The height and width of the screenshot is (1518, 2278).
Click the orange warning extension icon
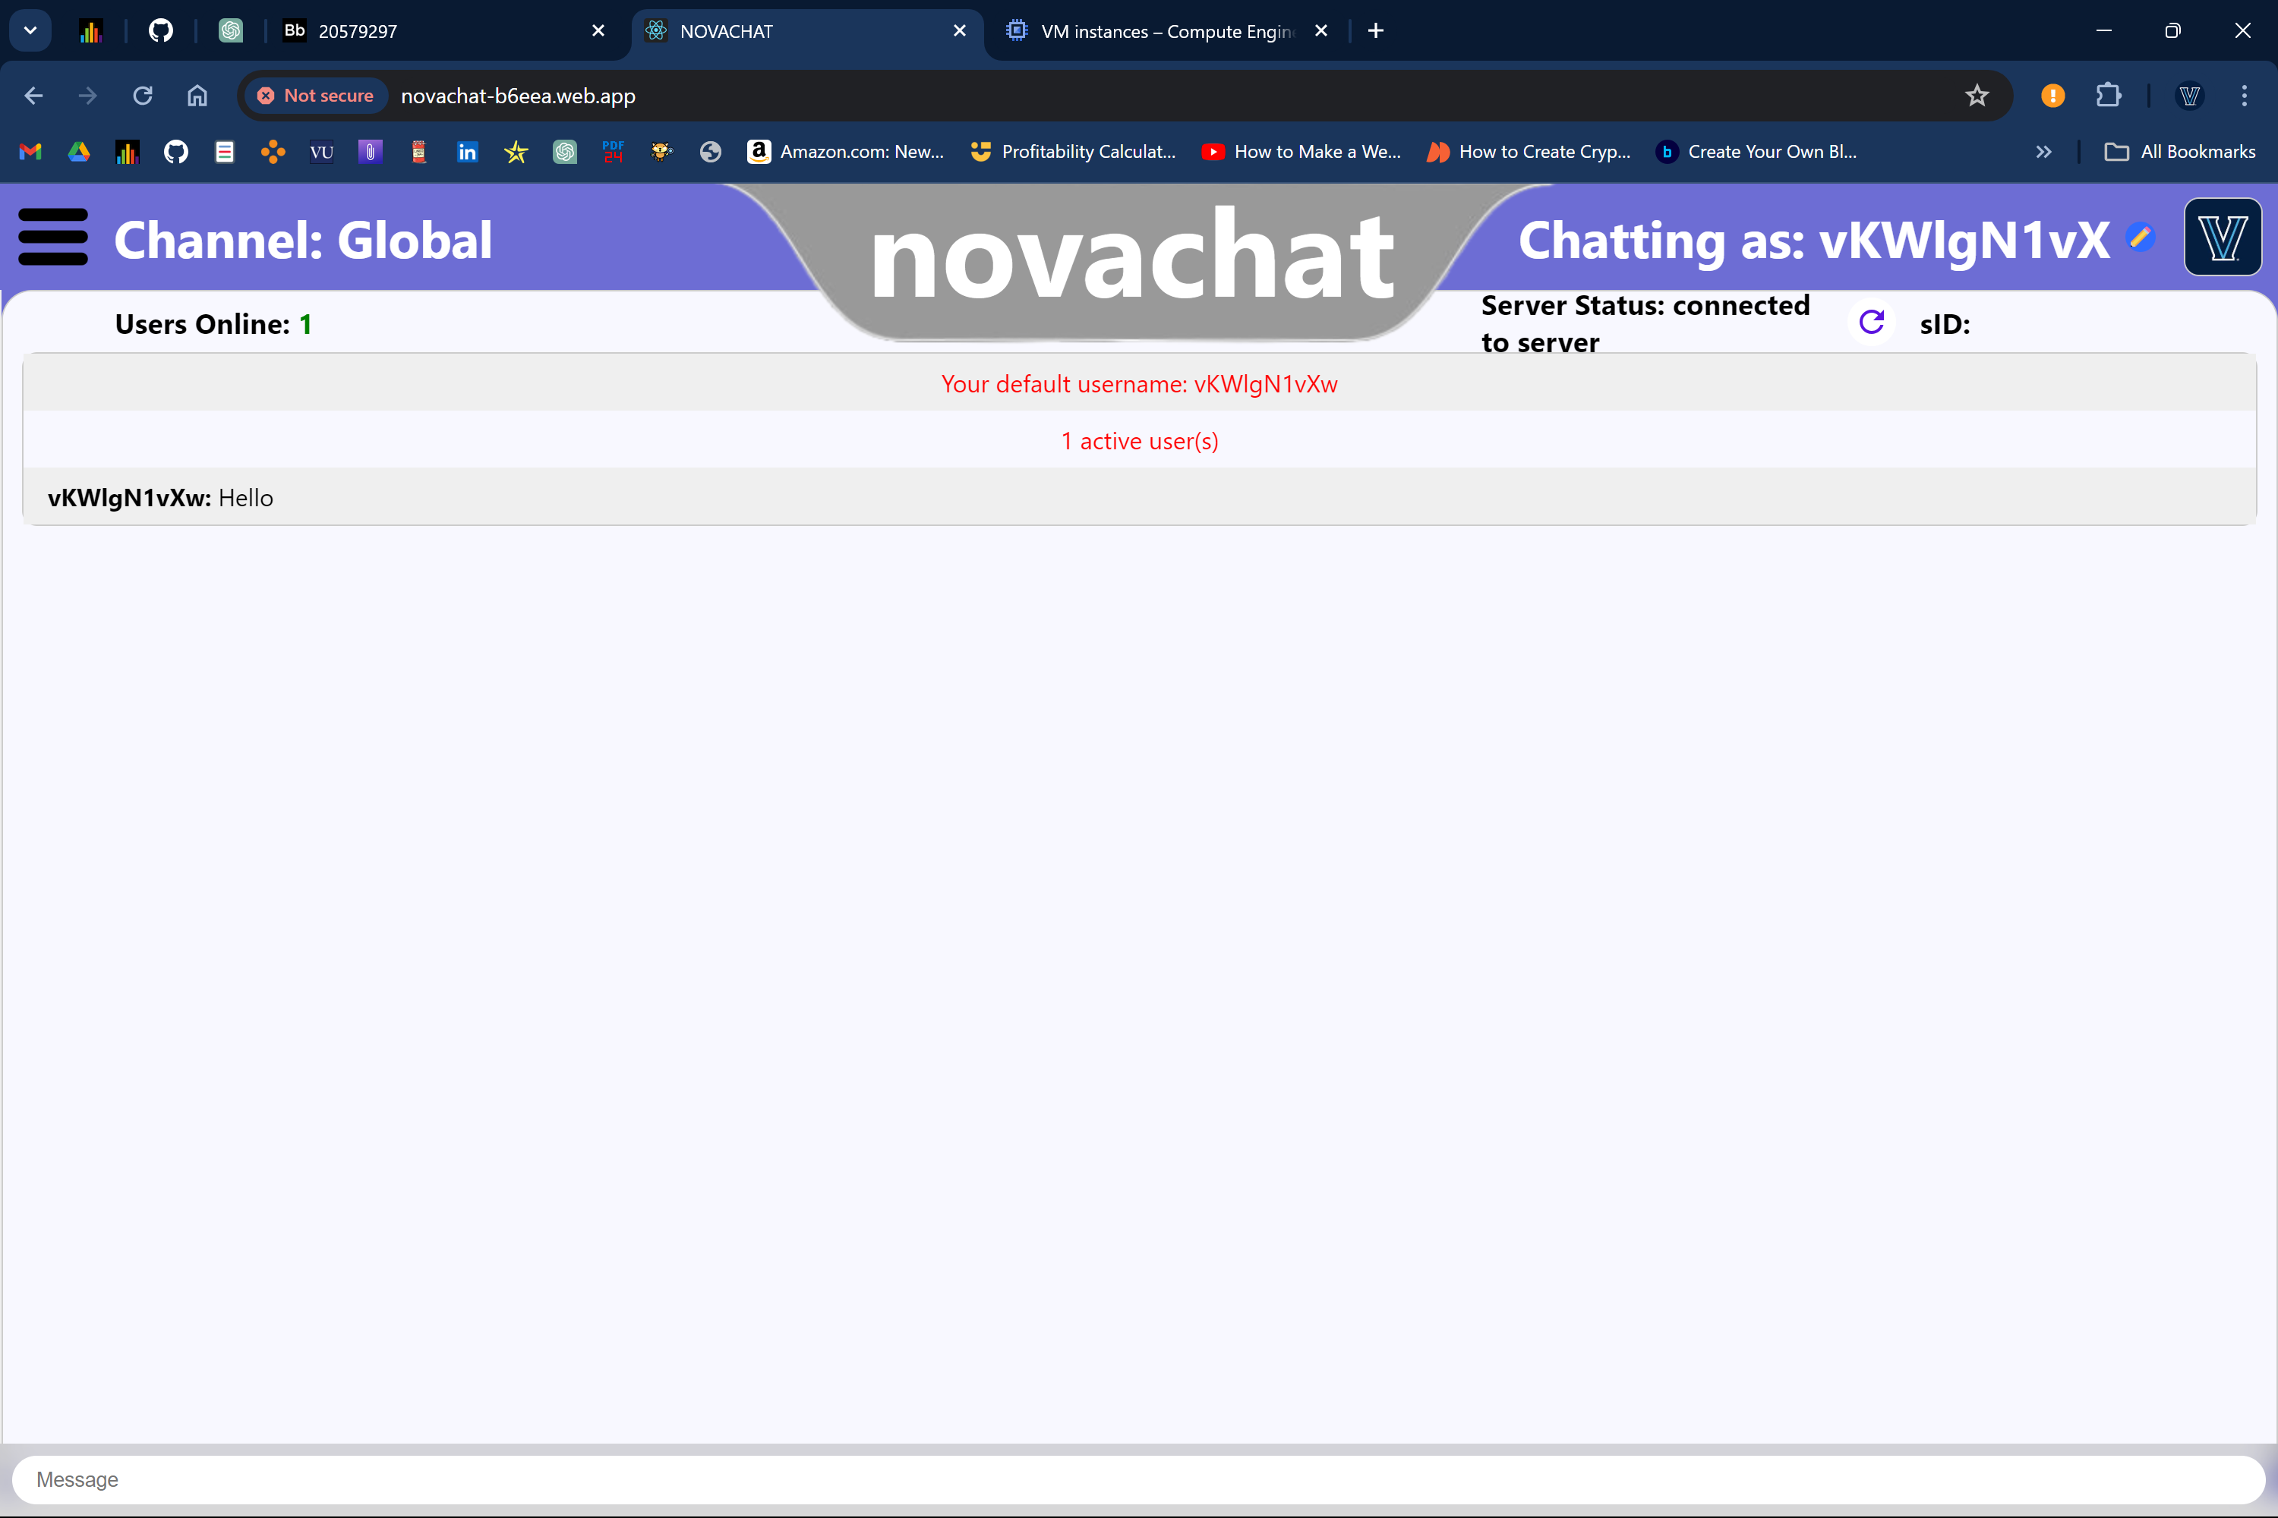[2052, 96]
